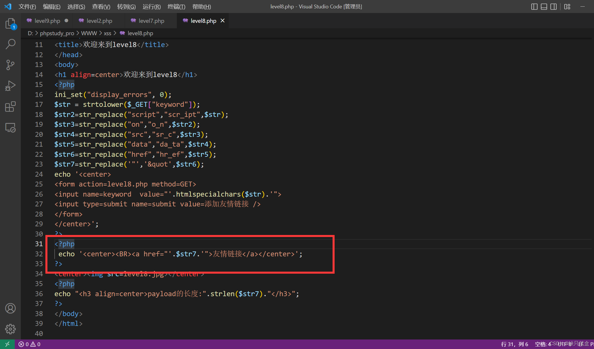Image resolution: width=594 pixels, height=349 pixels.
Task: Open the Manage gear settings icon
Action: coord(10,329)
